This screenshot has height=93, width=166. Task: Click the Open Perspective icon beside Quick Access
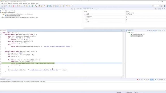[x=162, y=6]
